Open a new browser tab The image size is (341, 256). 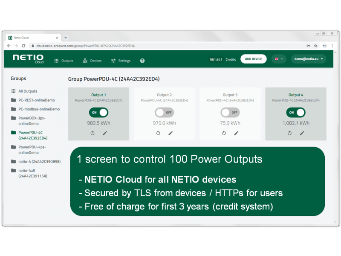click(x=66, y=38)
